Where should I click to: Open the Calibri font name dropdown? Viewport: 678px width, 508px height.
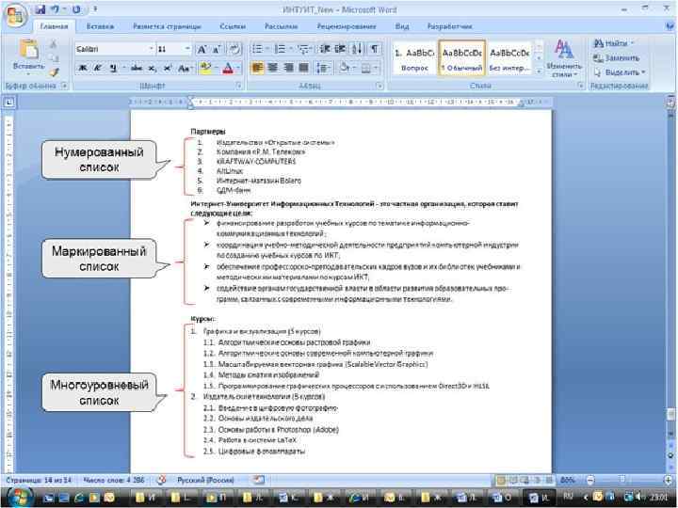click(151, 49)
